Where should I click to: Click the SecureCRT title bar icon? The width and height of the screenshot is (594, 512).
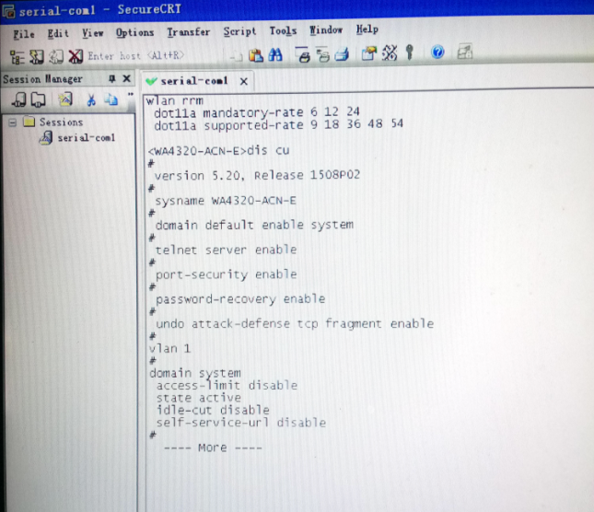click(x=8, y=11)
